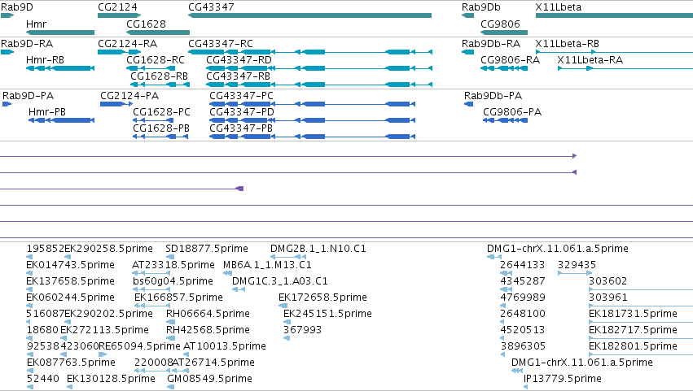Screen dimensions: 693x391
Task: Click the EK014743.5prime EST label
Action: 70,265
